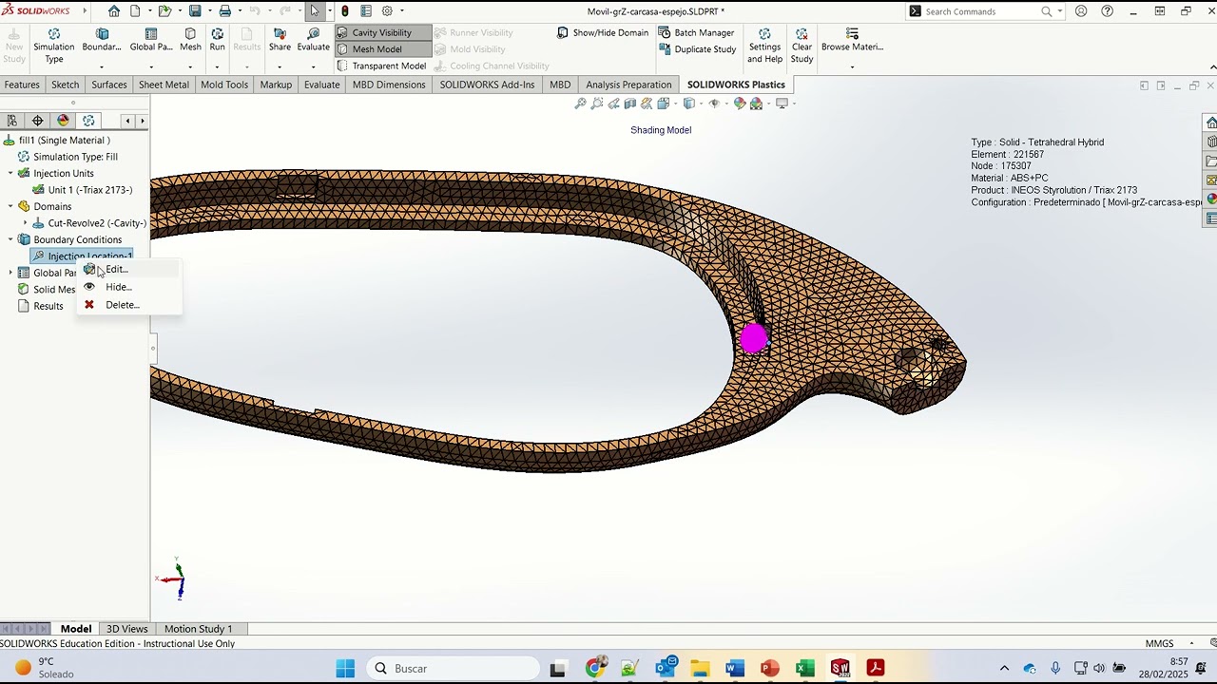This screenshot has width=1217, height=684.
Task: Click the Apply Scene icon
Action: (757, 104)
